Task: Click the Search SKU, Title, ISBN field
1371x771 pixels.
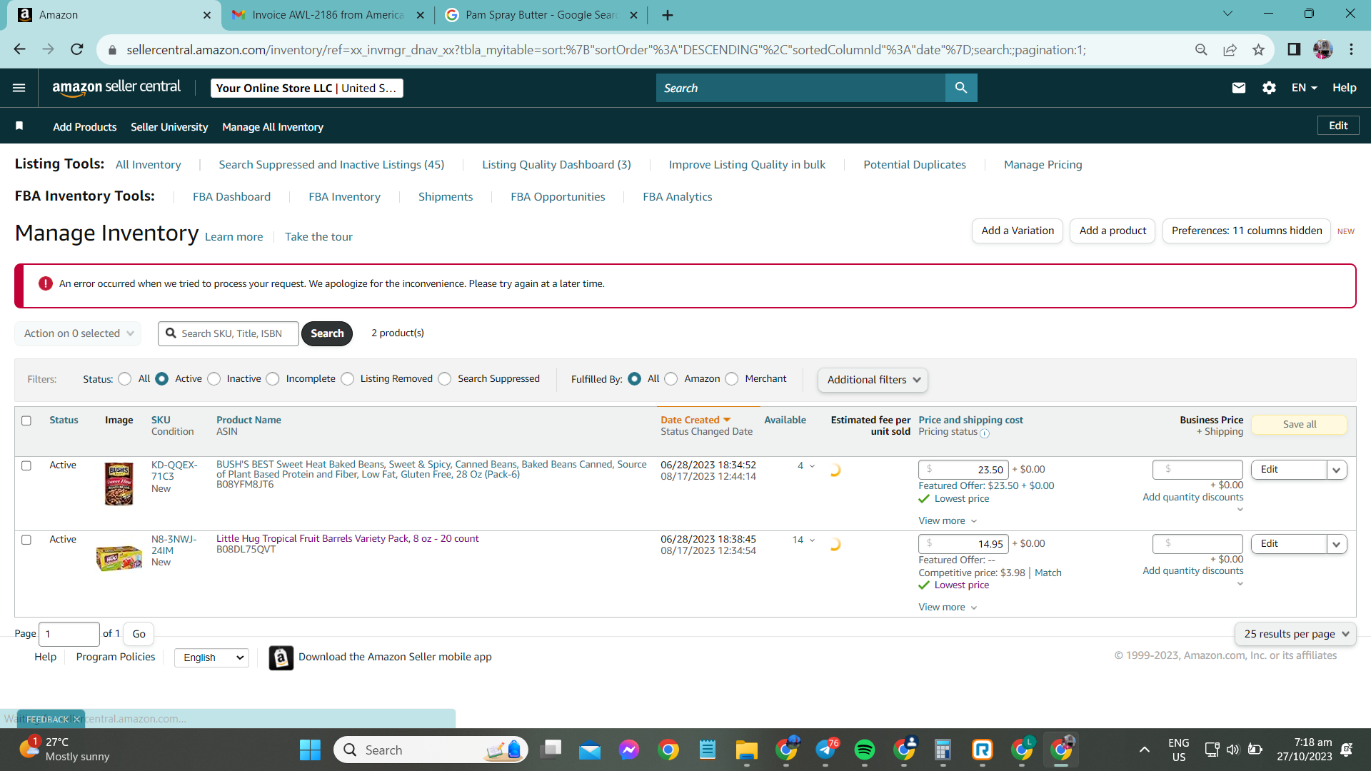Action: (228, 333)
